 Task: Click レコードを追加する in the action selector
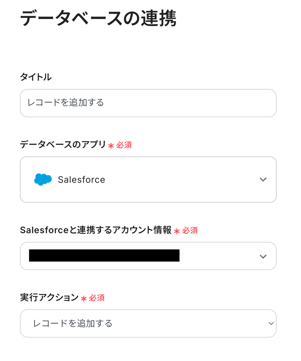(73, 323)
